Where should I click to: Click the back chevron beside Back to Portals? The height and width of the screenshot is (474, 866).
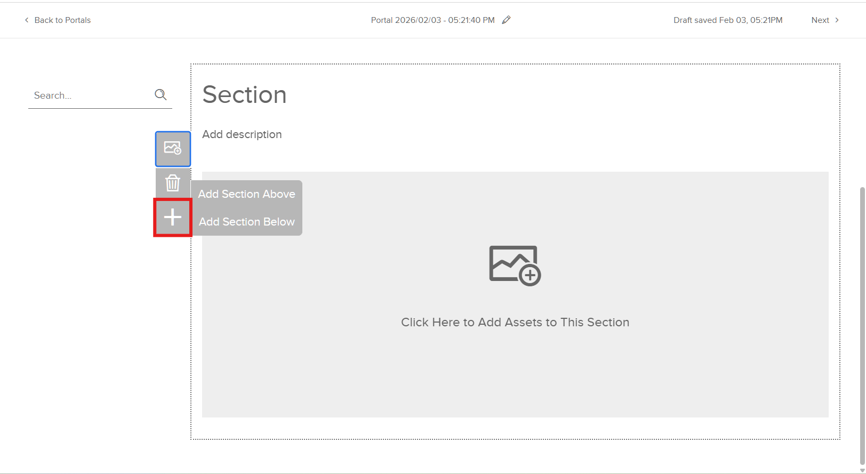[27, 20]
